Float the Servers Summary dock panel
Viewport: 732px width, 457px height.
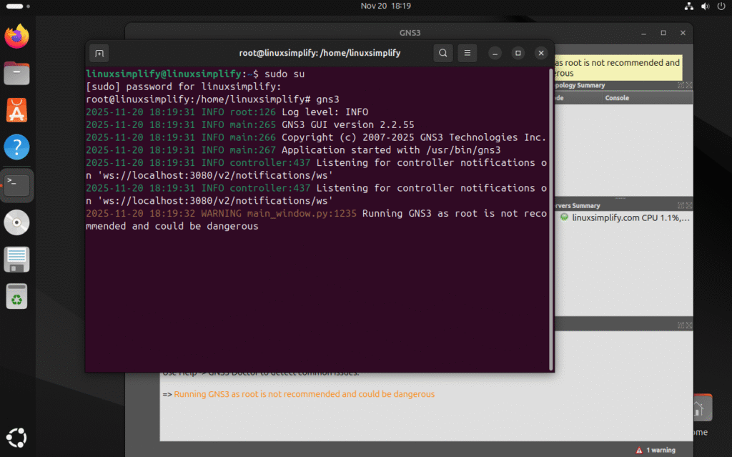tap(681, 206)
